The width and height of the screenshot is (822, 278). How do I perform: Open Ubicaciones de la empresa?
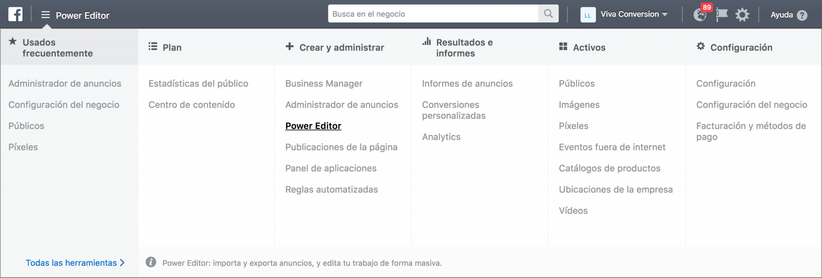point(616,189)
